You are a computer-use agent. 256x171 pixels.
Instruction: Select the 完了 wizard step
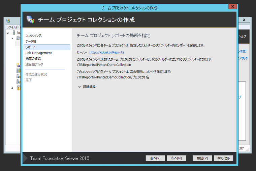click(x=29, y=80)
